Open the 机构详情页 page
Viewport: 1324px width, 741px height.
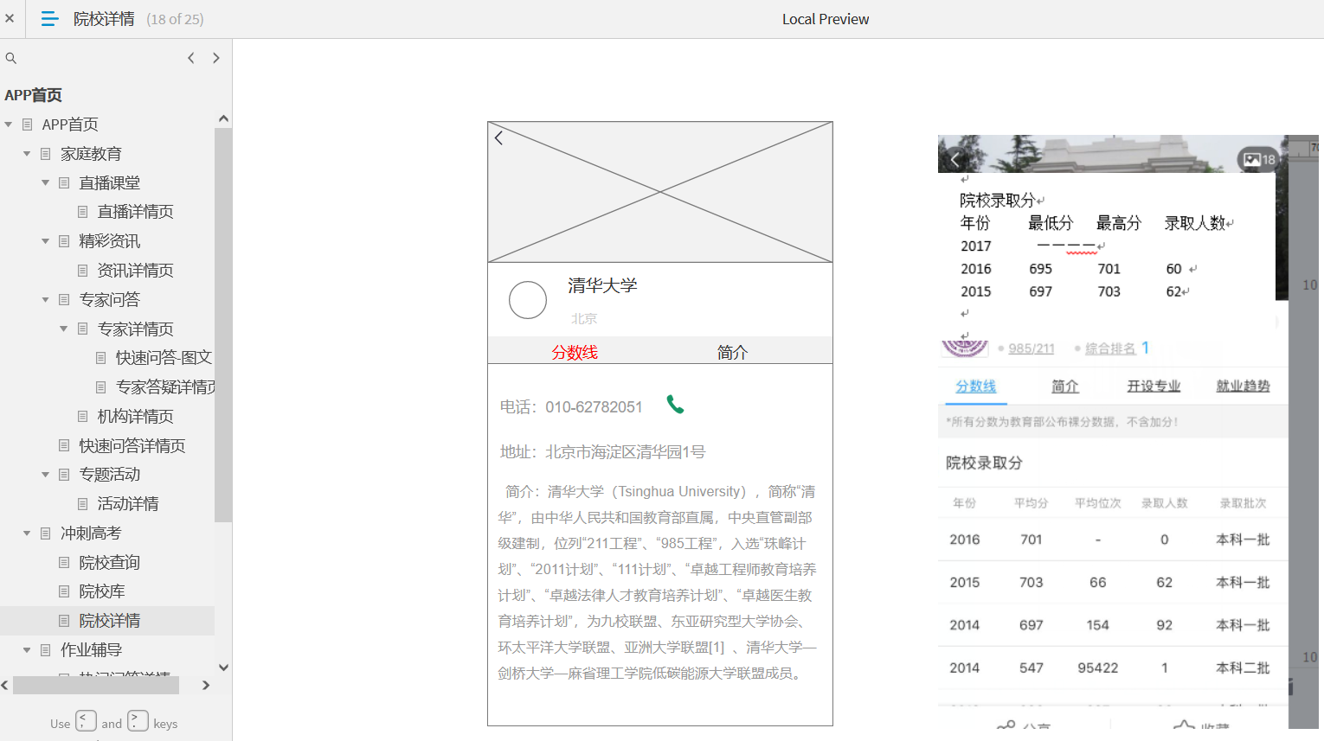click(x=135, y=417)
